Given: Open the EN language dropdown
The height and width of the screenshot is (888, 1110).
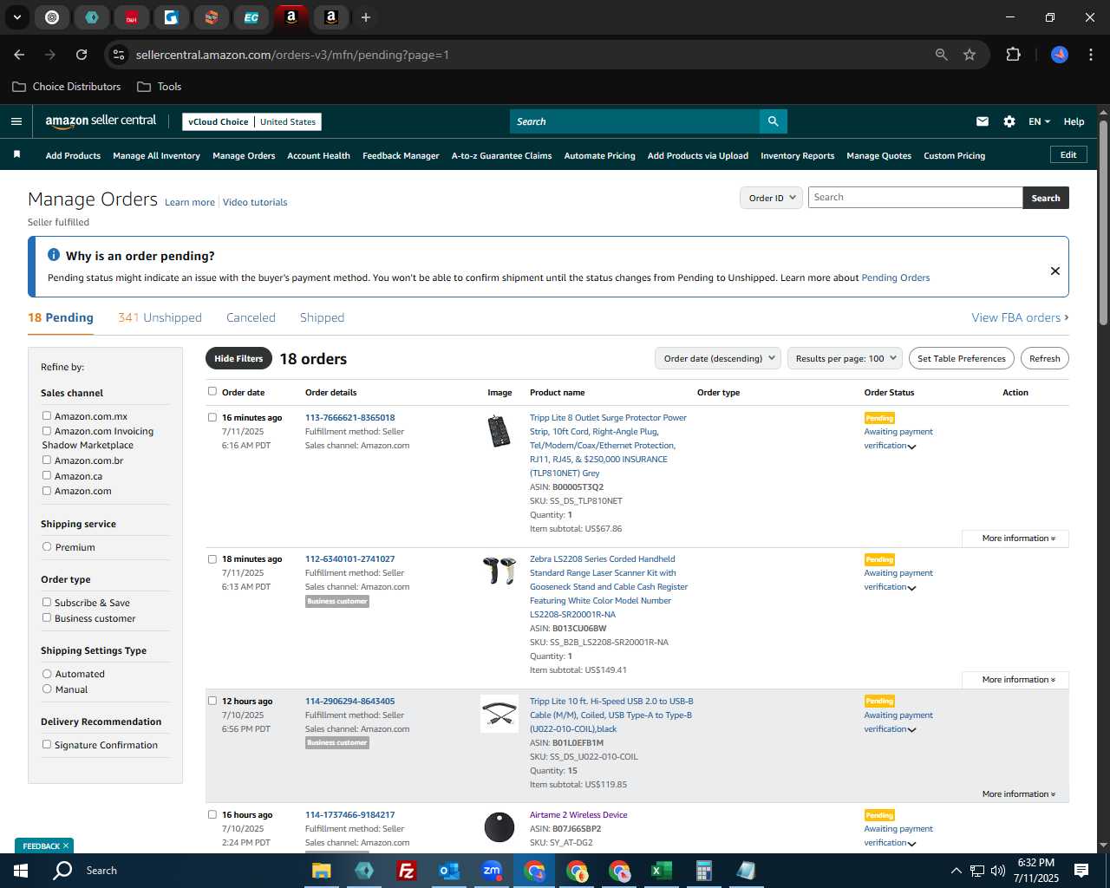Looking at the screenshot, I should pyautogui.click(x=1039, y=121).
